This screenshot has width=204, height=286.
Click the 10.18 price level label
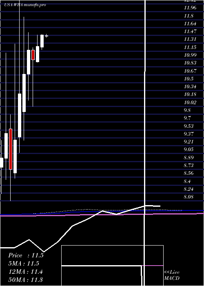[x=190, y=94]
